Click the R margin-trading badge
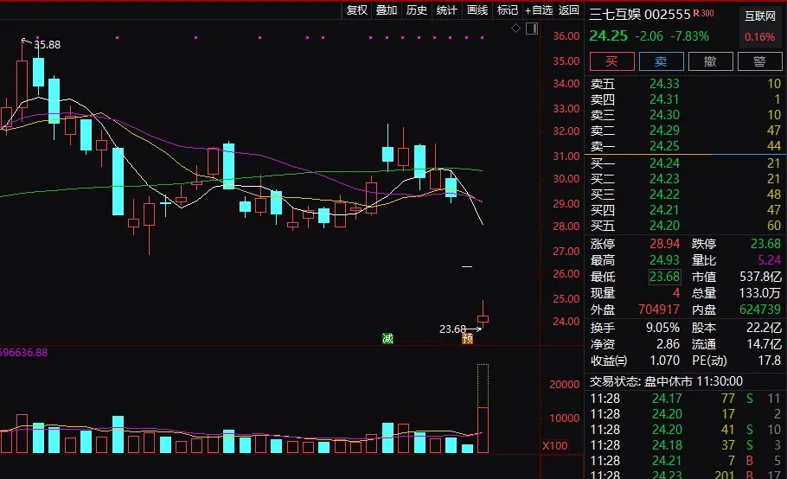The width and height of the screenshot is (787, 479). pos(697,13)
